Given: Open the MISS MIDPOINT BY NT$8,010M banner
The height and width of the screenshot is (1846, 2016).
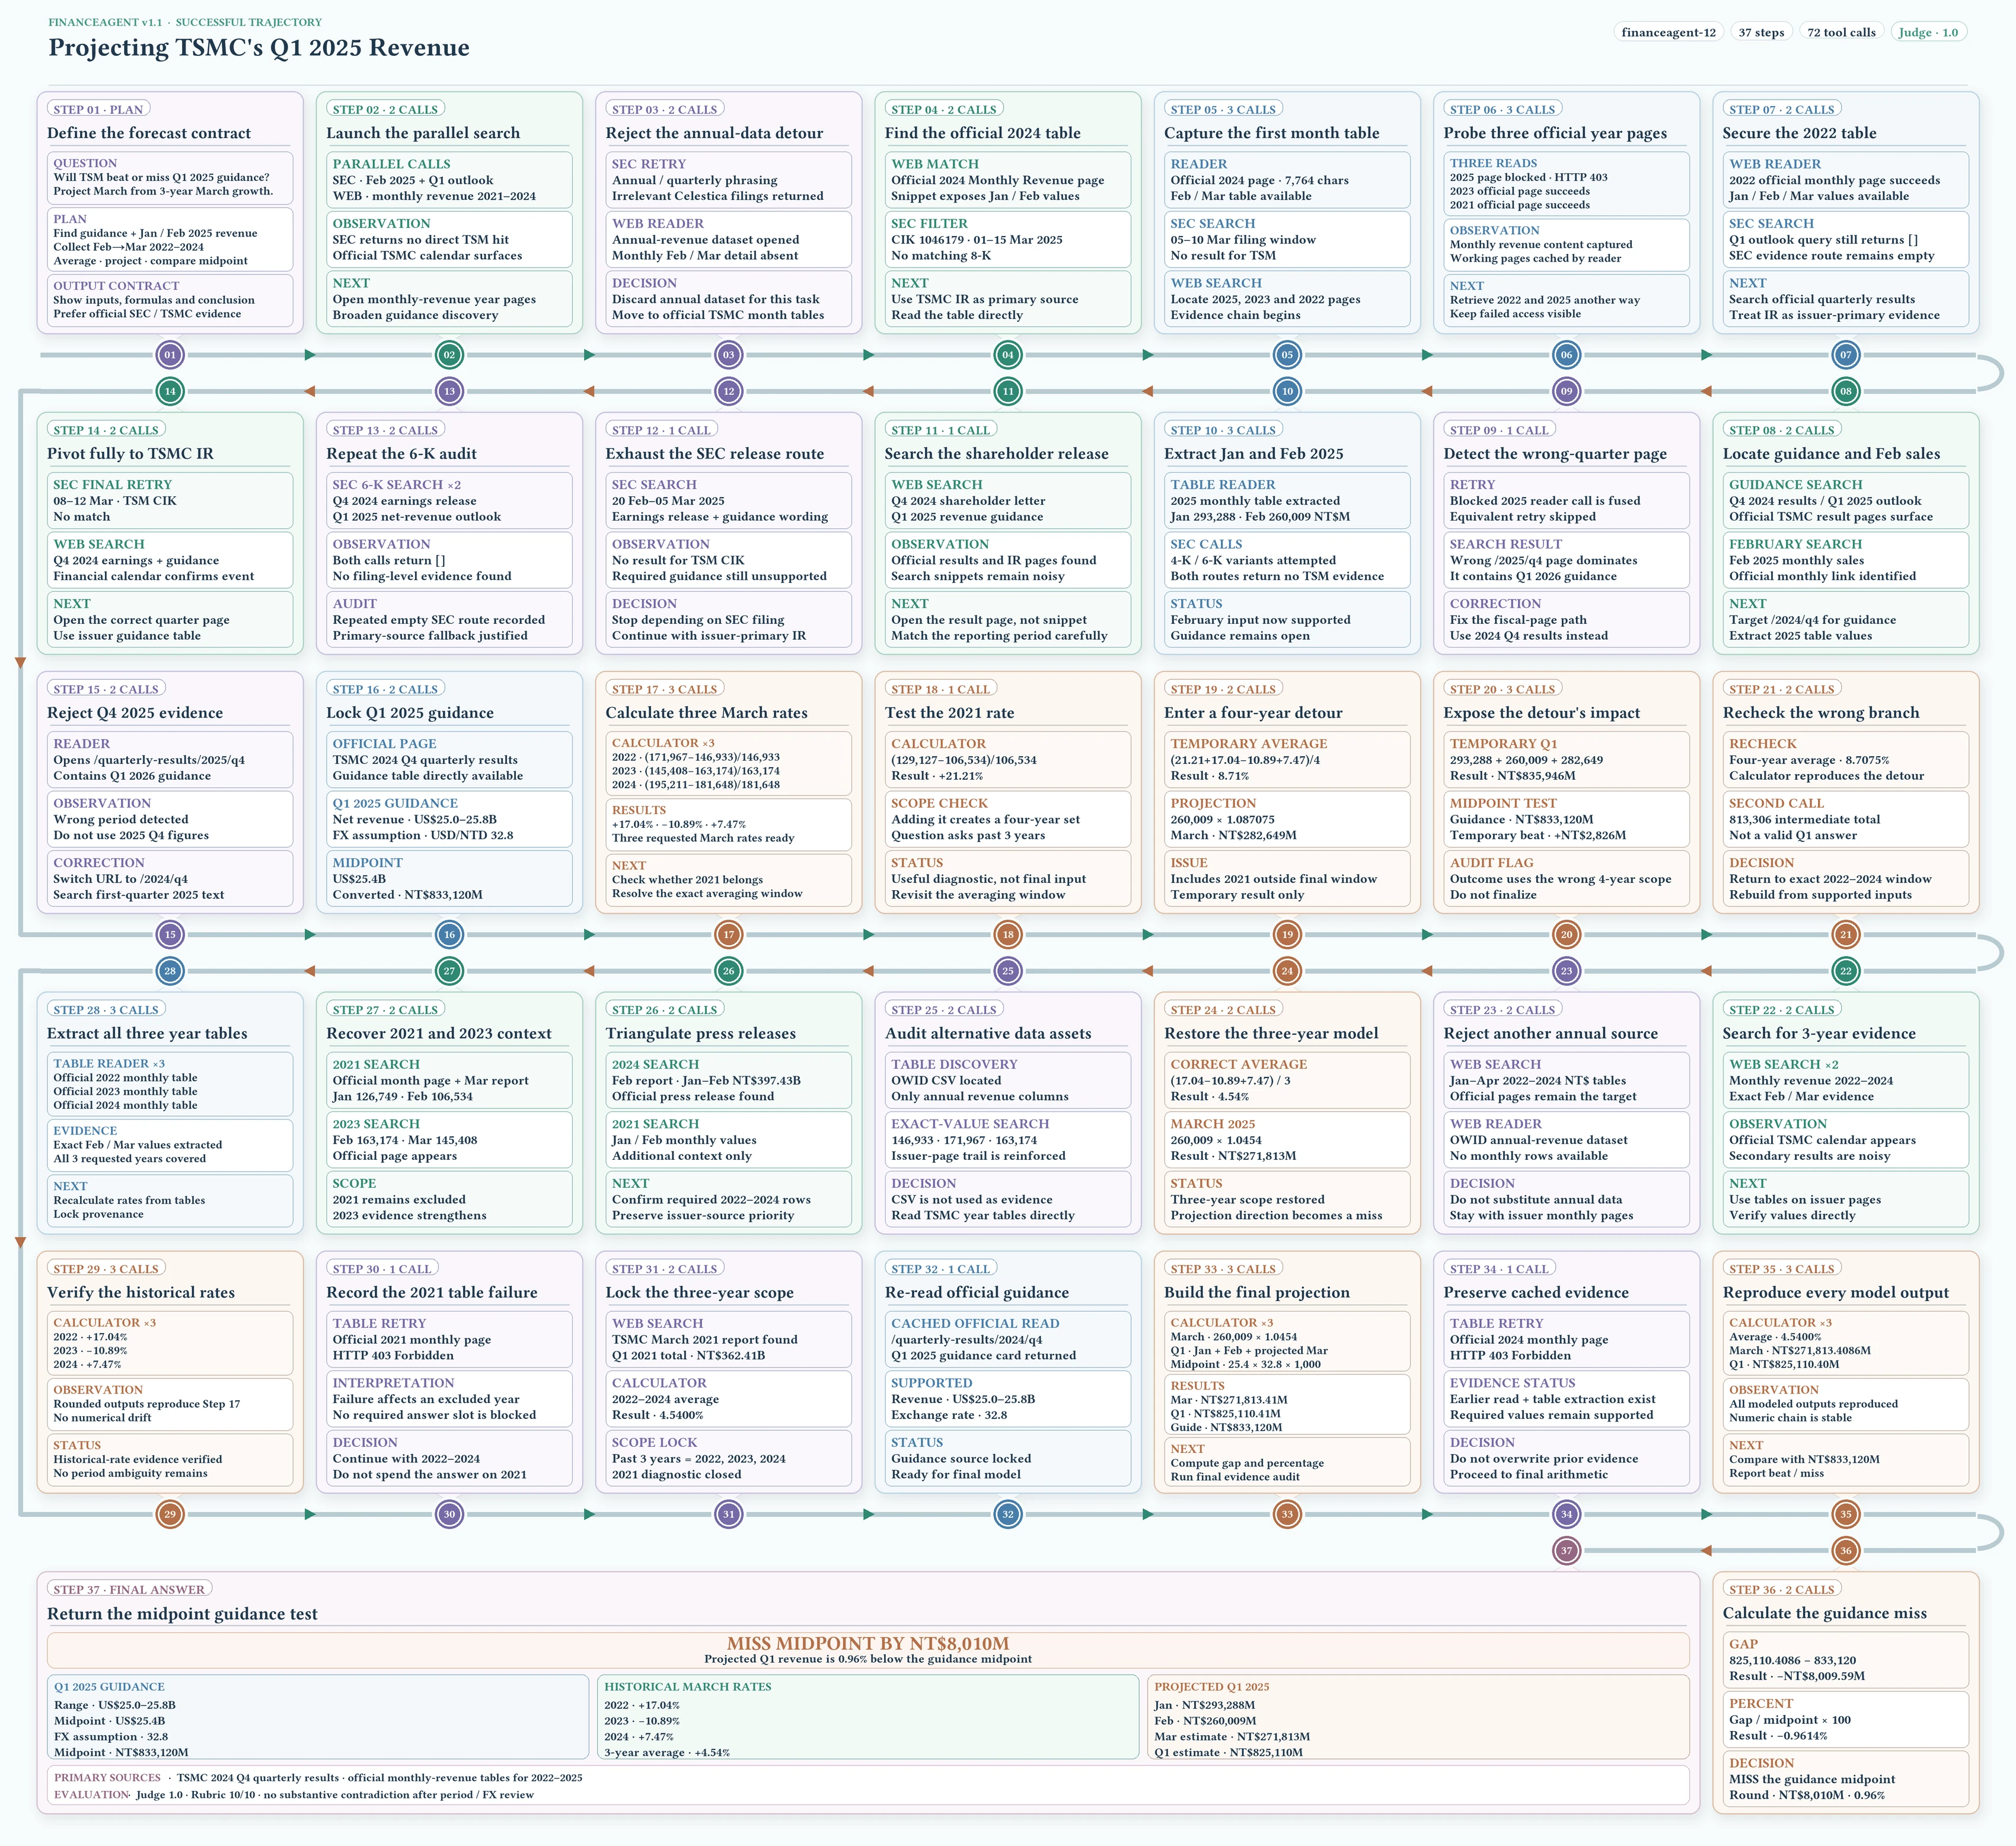Looking at the screenshot, I should [868, 1650].
